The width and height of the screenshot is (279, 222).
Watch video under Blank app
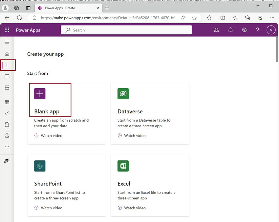pos(48,136)
